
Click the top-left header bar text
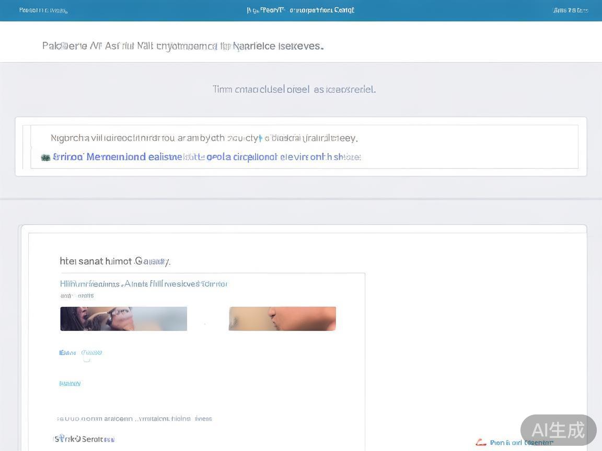click(43, 10)
